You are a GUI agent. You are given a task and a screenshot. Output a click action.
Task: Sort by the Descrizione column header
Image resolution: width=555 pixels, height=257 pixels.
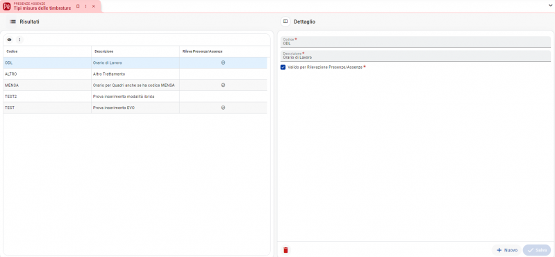point(103,51)
